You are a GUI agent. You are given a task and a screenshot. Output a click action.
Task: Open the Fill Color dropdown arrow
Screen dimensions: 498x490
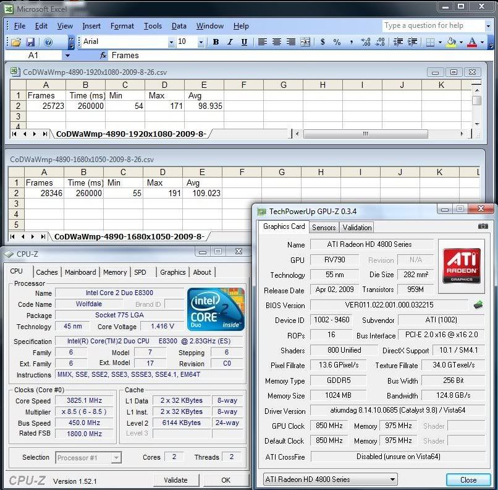(x=461, y=42)
